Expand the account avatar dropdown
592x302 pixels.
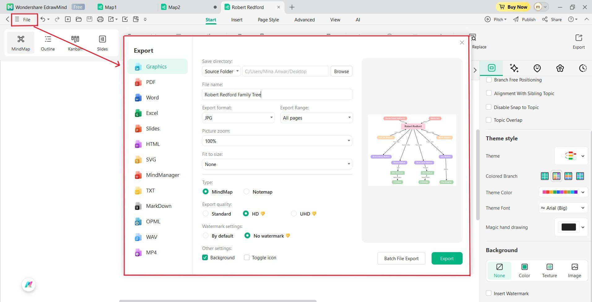click(x=541, y=7)
